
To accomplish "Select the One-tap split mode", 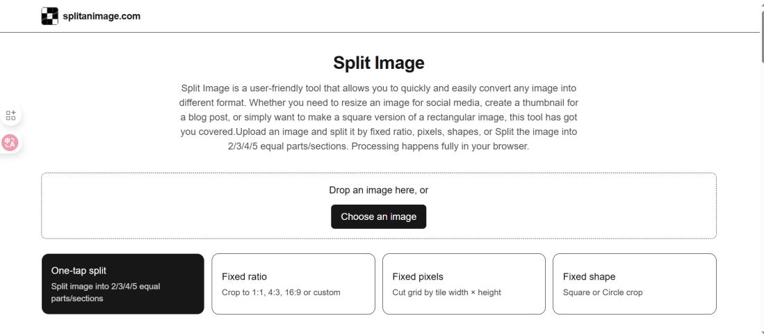I will [122, 283].
